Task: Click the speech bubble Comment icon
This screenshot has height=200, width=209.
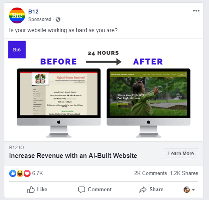Action: (x=81, y=190)
